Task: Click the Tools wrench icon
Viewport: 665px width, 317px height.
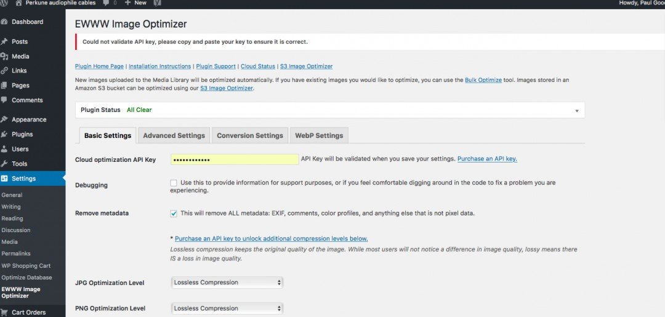Action: click(x=4, y=164)
